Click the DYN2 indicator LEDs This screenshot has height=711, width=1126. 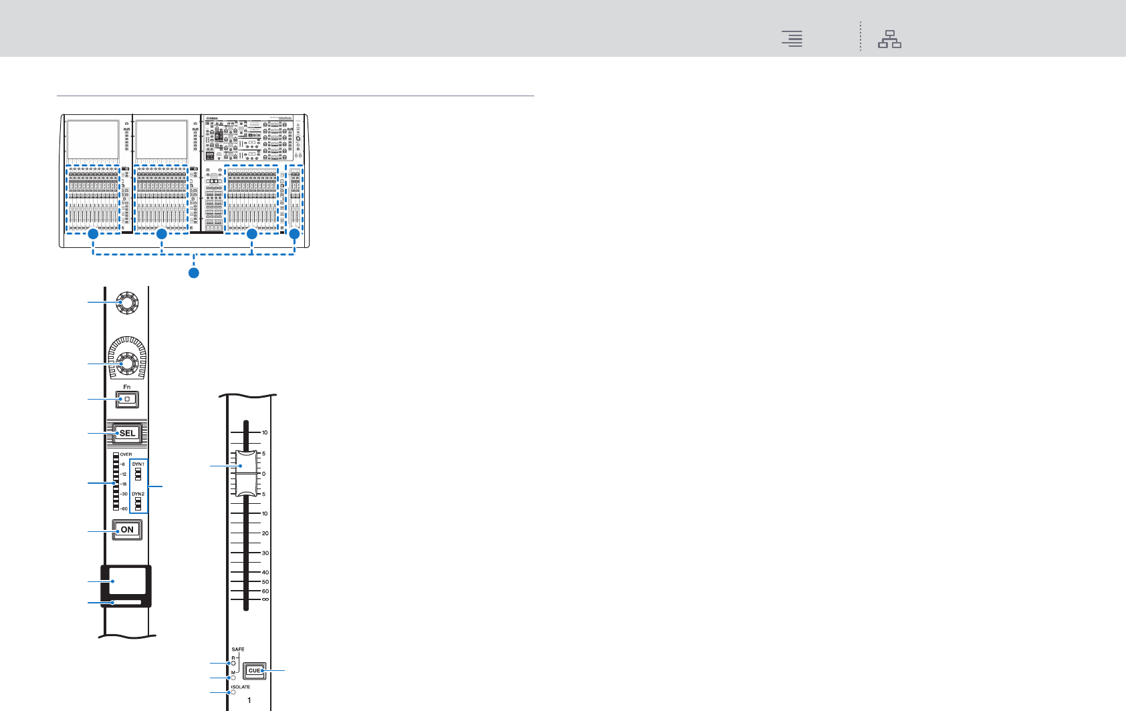[138, 504]
